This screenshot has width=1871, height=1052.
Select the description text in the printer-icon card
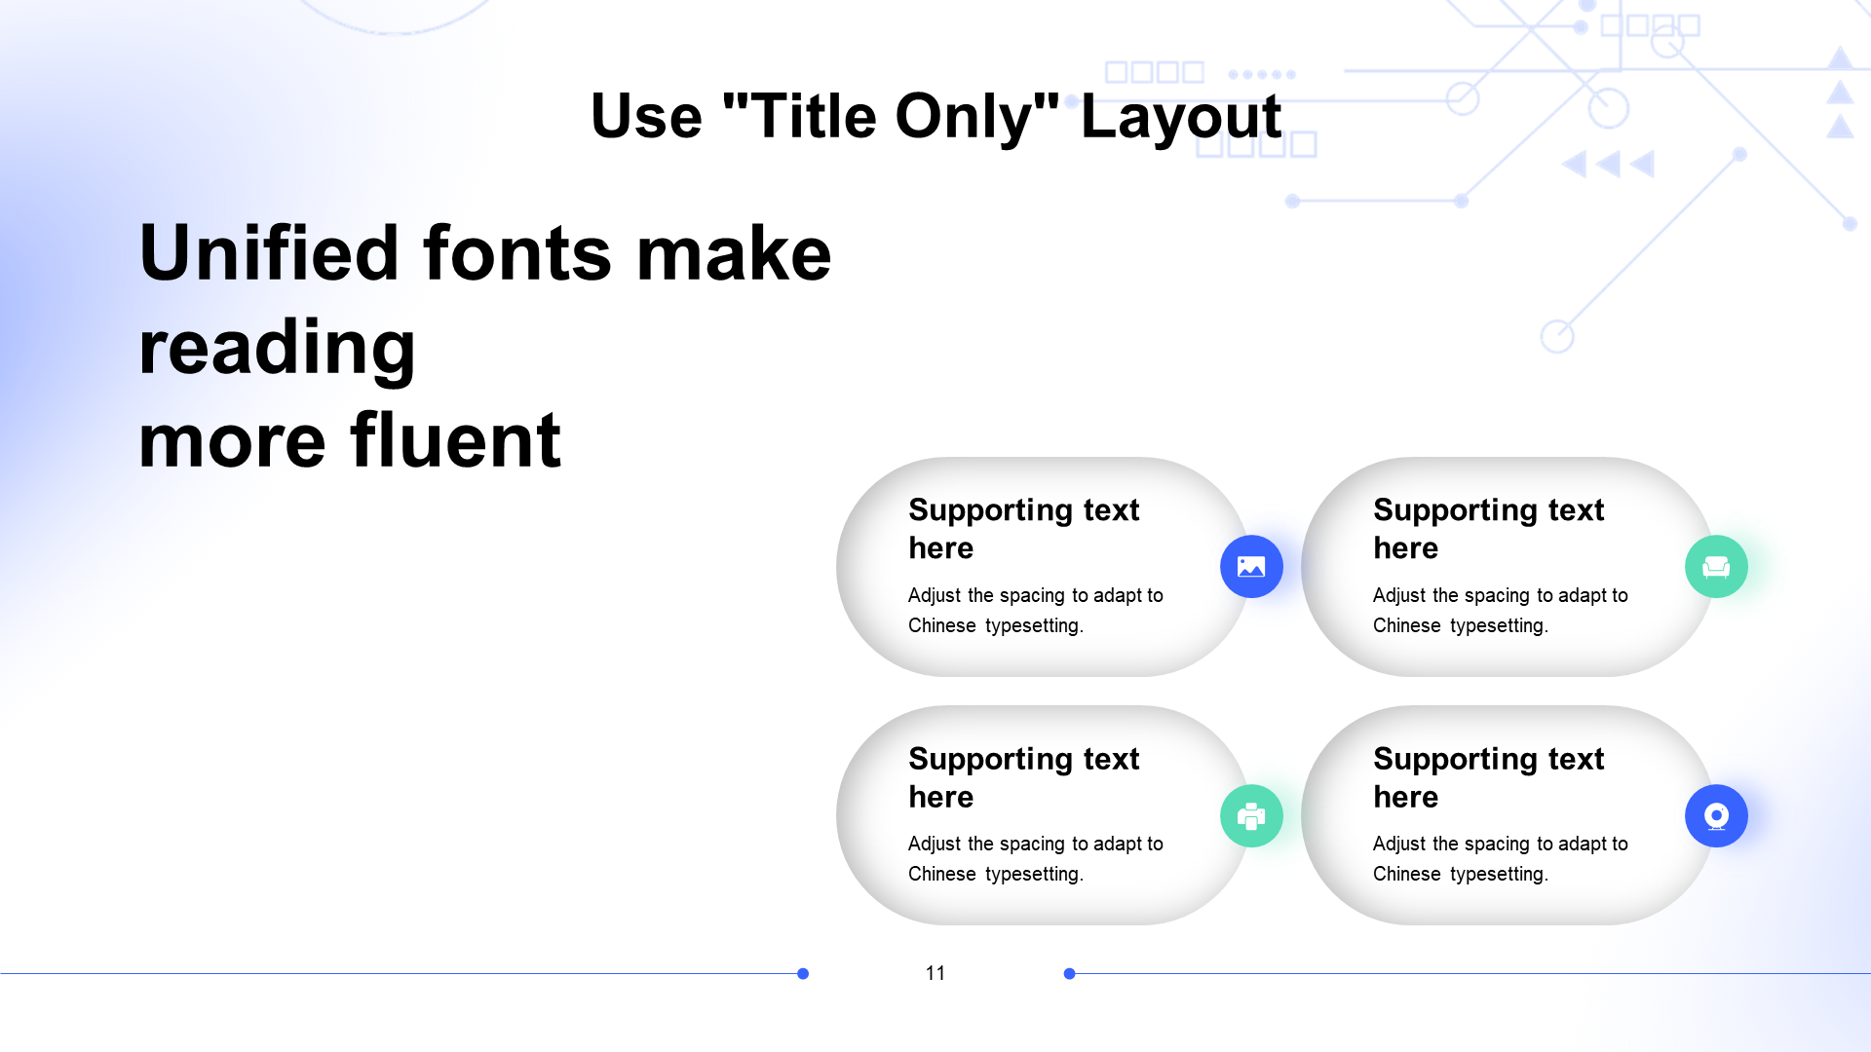(1036, 858)
